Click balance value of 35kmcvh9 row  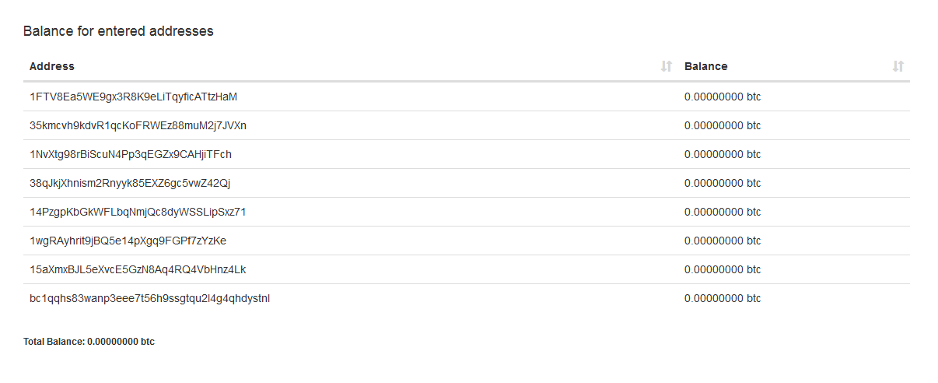(x=723, y=125)
